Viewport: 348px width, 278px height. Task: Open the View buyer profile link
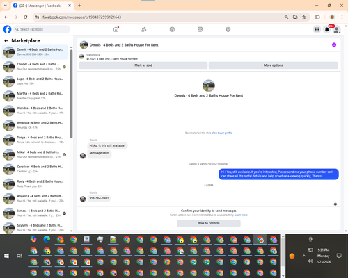(222, 133)
